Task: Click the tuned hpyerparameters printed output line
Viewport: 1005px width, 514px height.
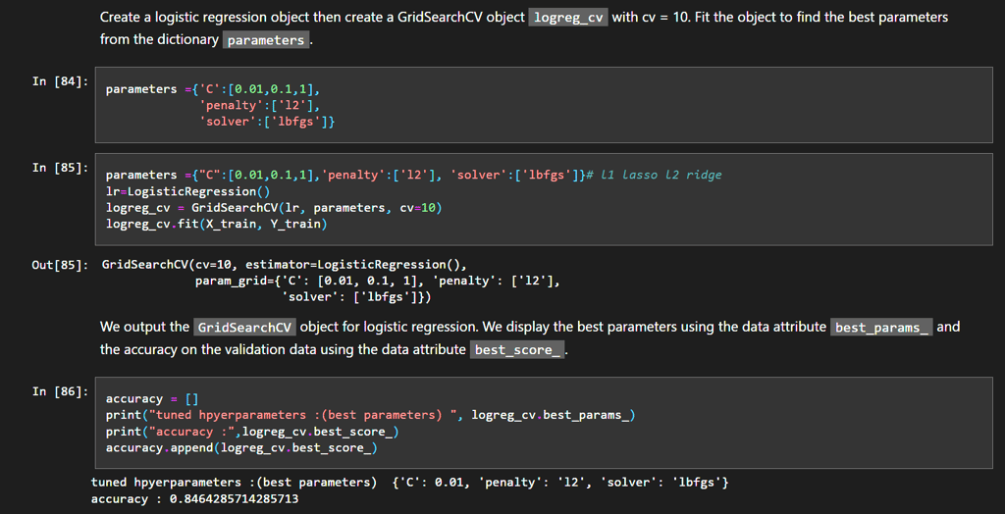Action: pyautogui.click(x=409, y=482)
